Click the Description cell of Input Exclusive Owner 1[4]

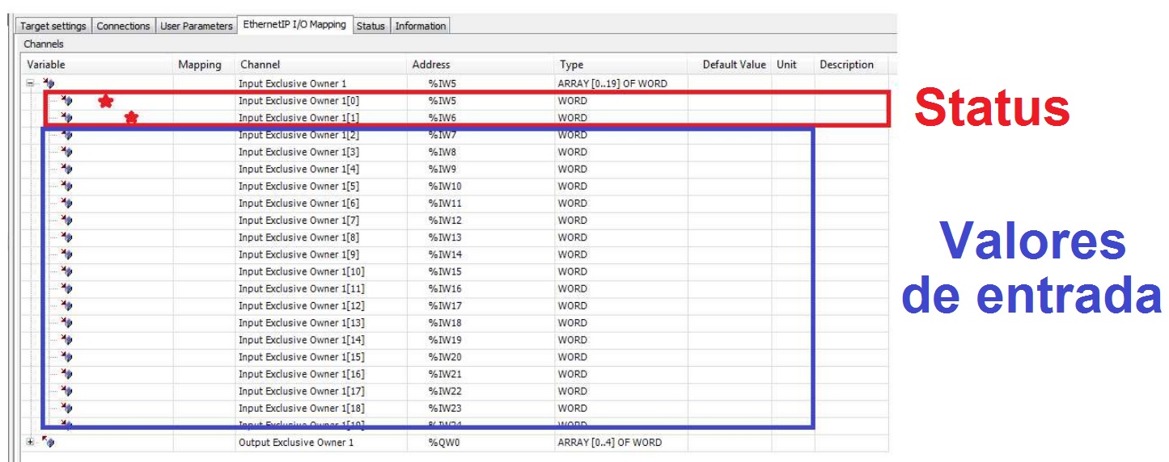850,169
